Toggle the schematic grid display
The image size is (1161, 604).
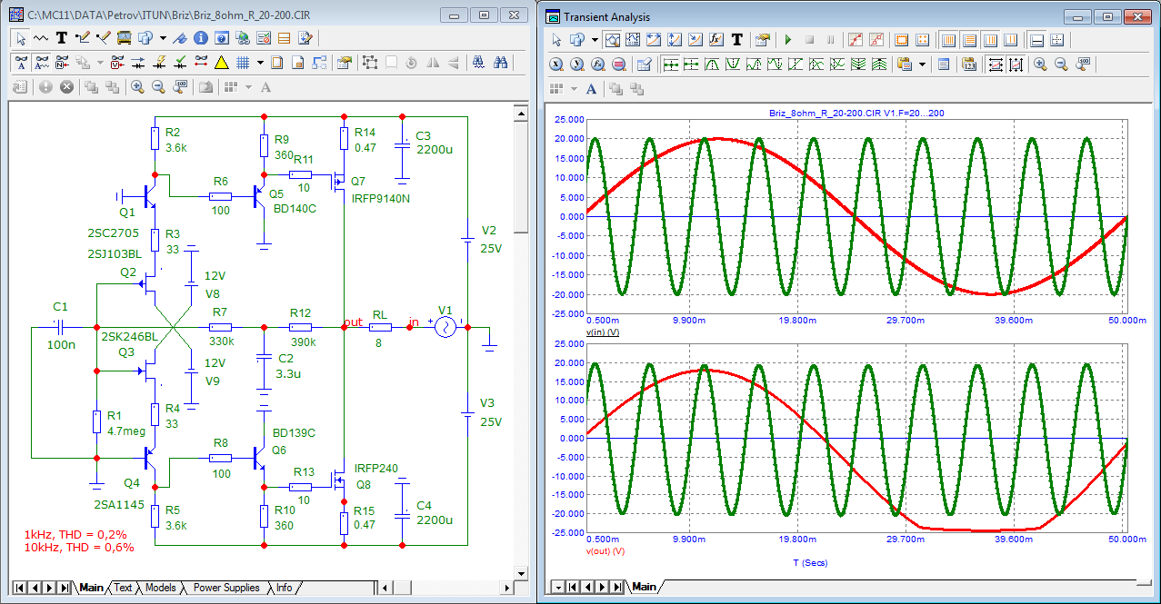[x=243, y=63]
